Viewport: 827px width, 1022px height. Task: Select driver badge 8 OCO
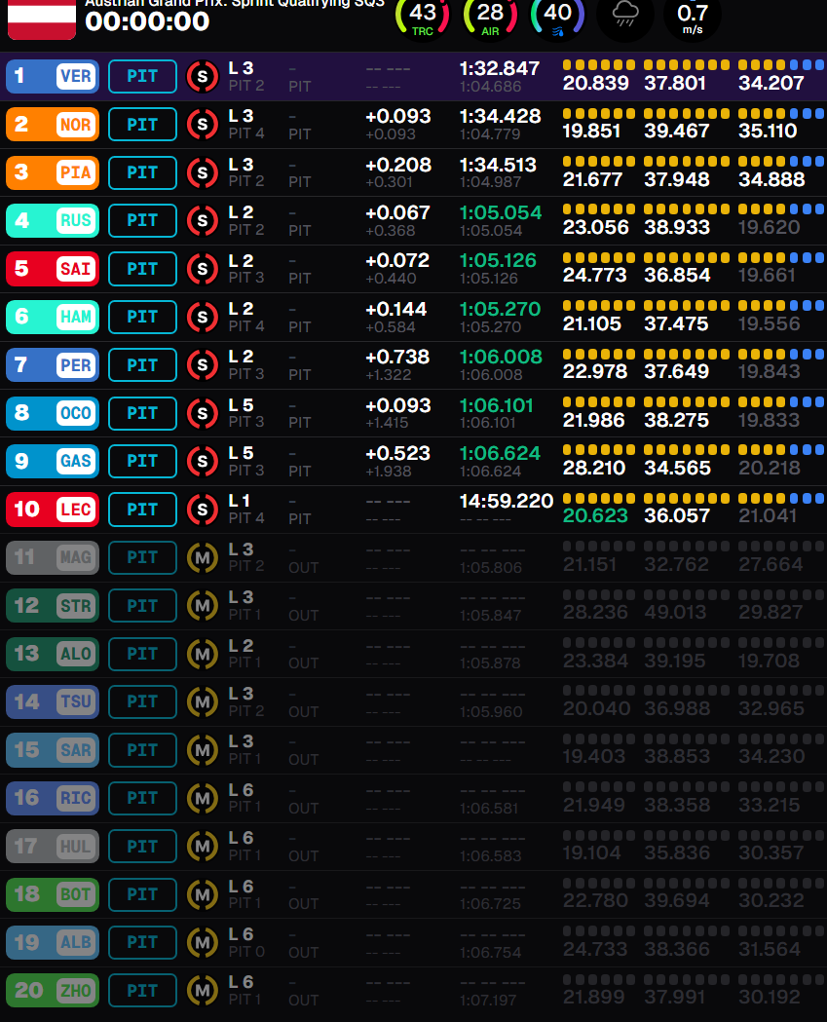pyautogui.click(x=53, y=413)
